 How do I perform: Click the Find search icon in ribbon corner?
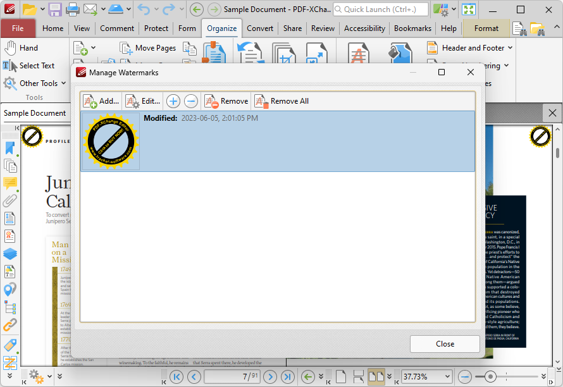519,28
